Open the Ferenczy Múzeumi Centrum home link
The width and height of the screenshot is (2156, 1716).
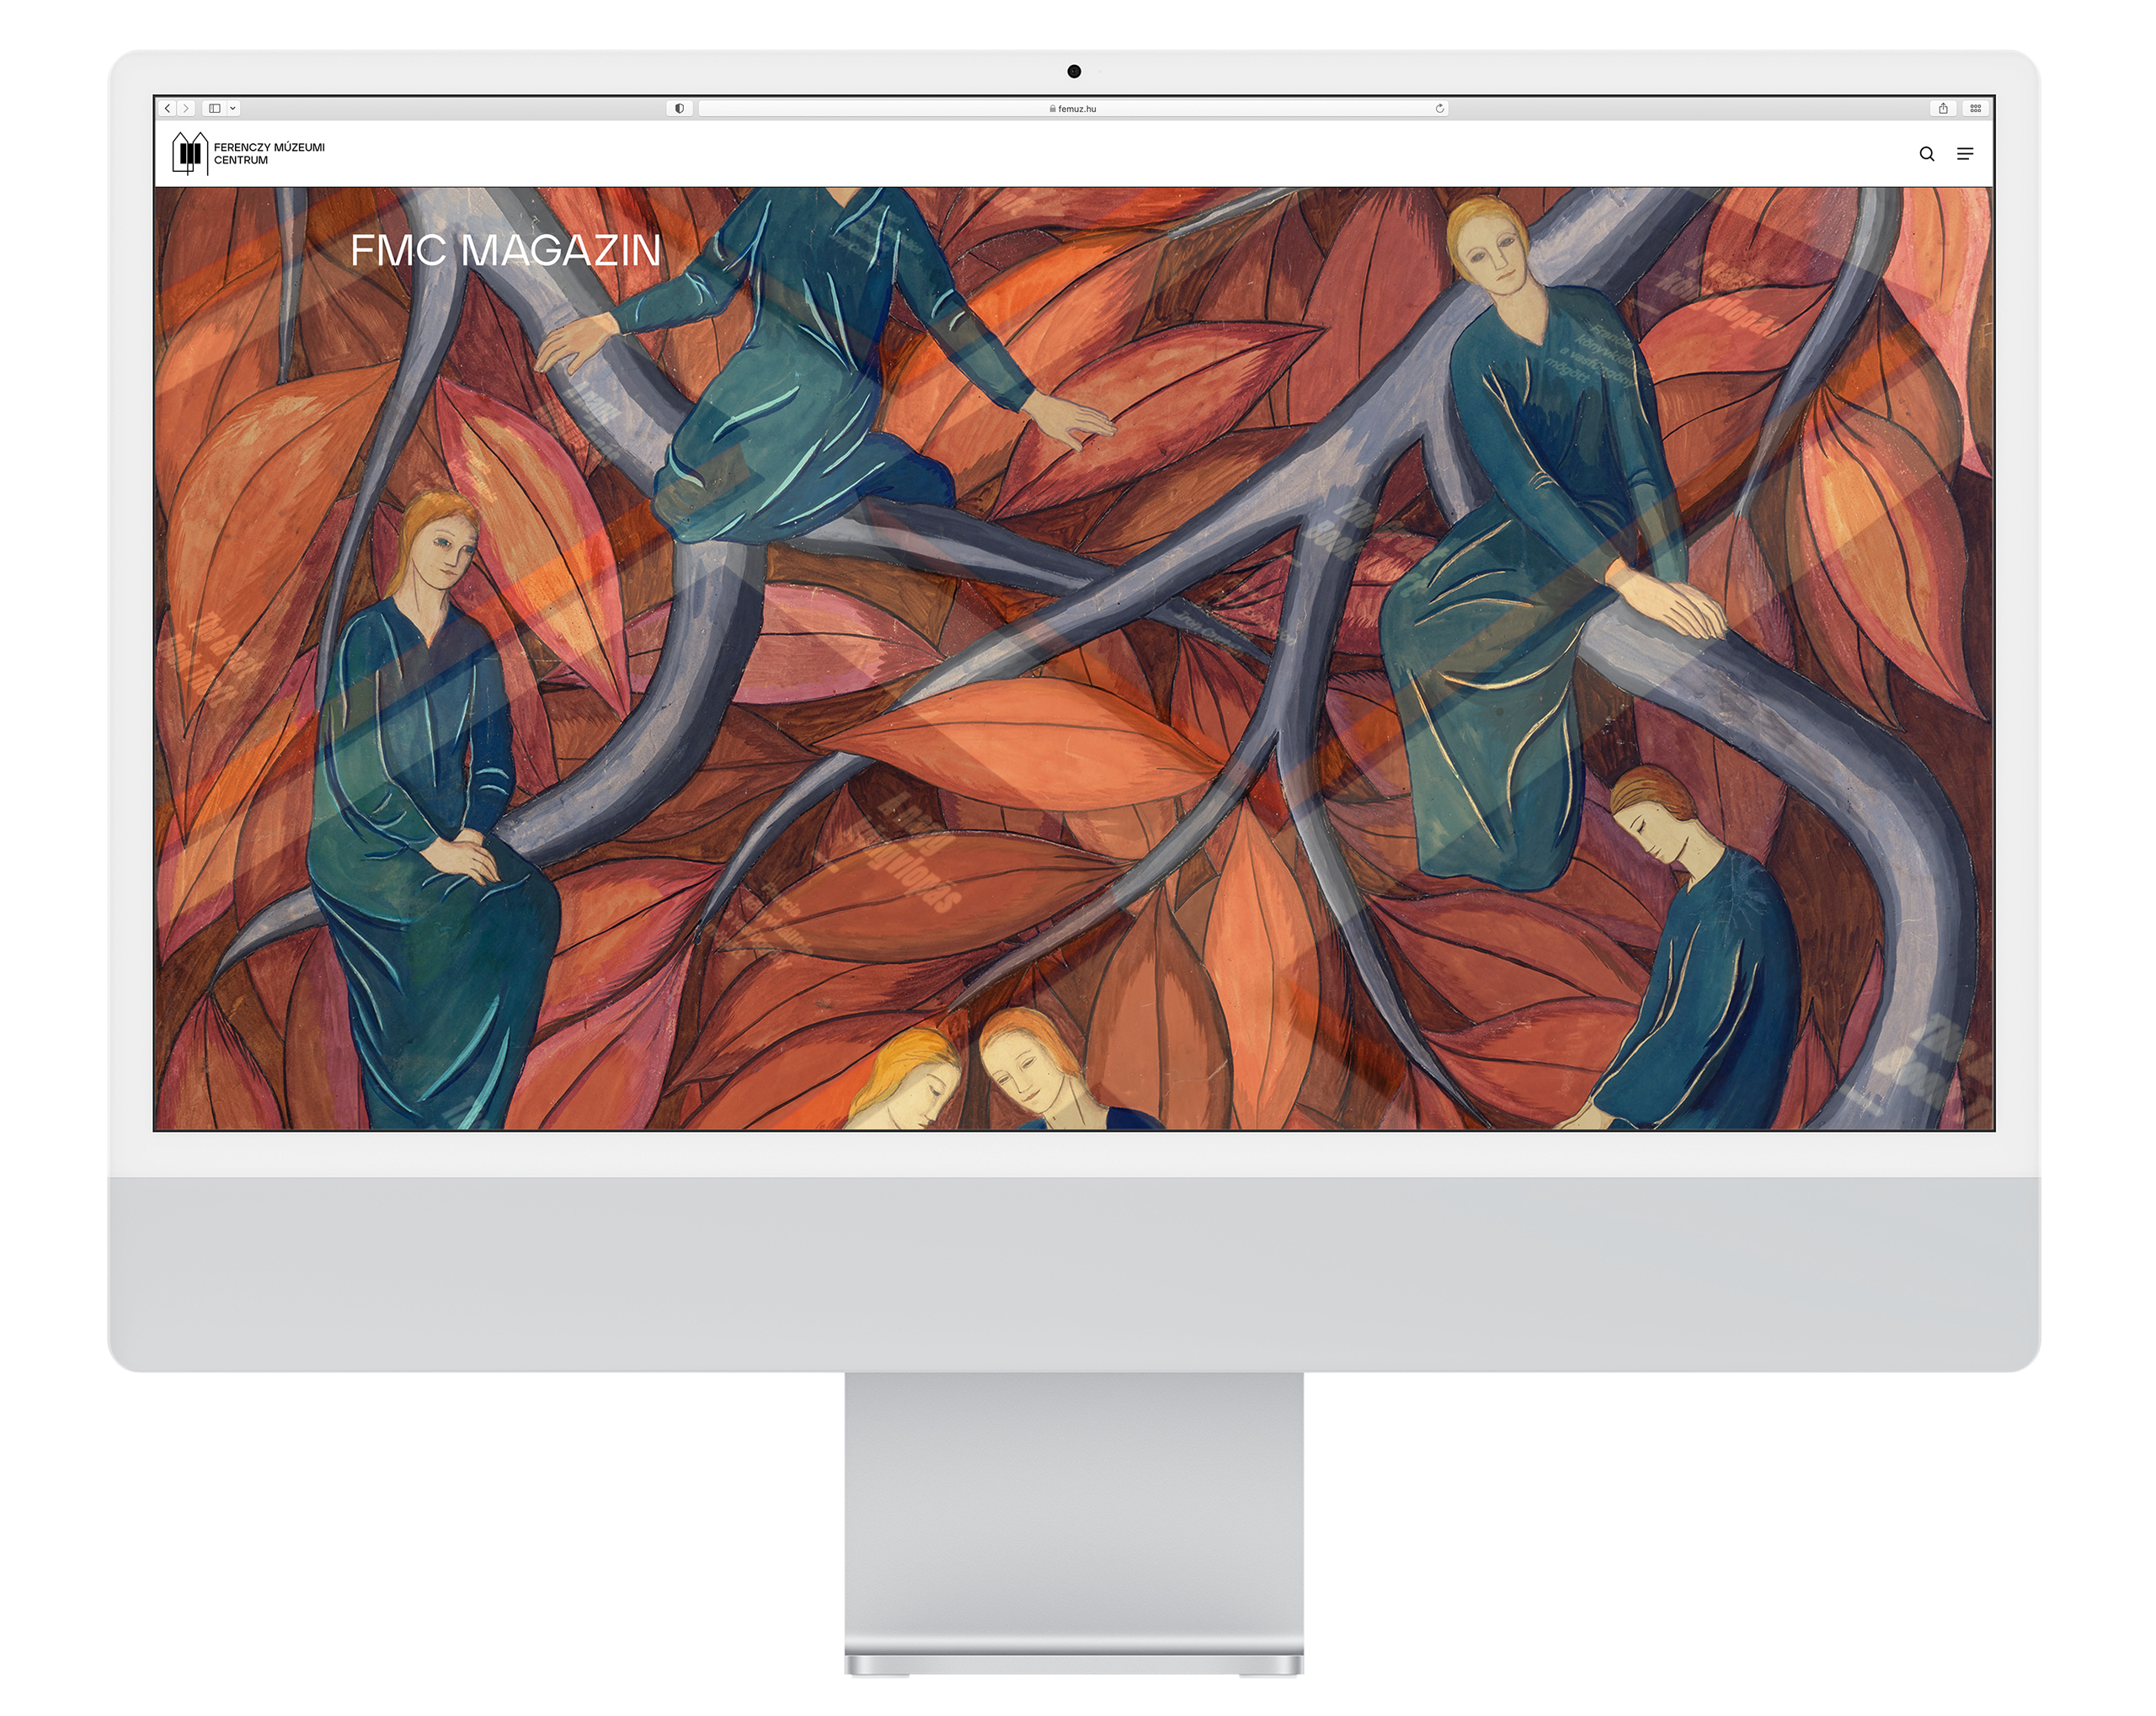[268, 153]
